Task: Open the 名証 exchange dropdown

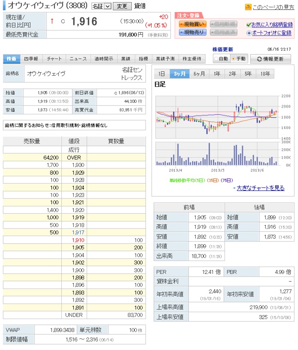Action: [x=101, y=6]
